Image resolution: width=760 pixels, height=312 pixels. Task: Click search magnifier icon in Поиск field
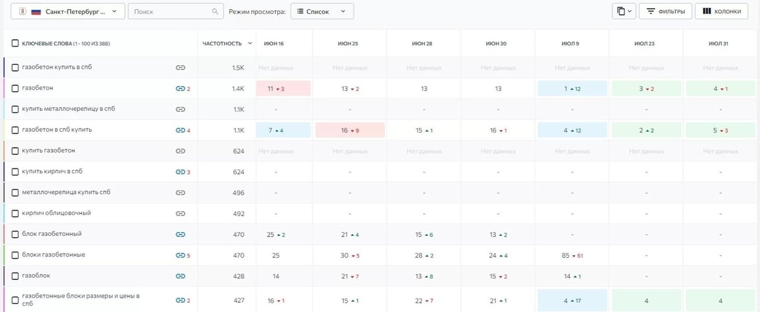[215, 12]
